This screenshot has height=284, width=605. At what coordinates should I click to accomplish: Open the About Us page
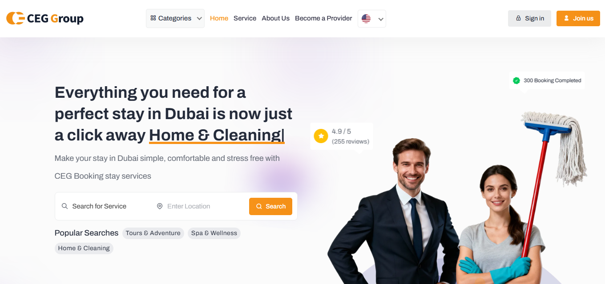tap(276, 18)
